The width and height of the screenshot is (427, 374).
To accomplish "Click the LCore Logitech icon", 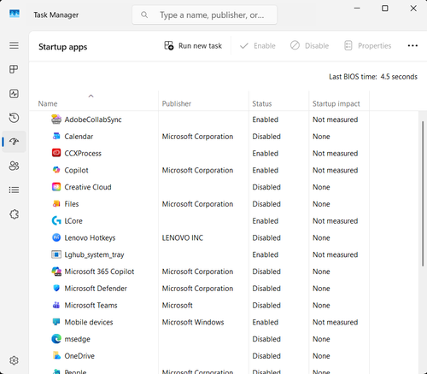I will 56,220.
